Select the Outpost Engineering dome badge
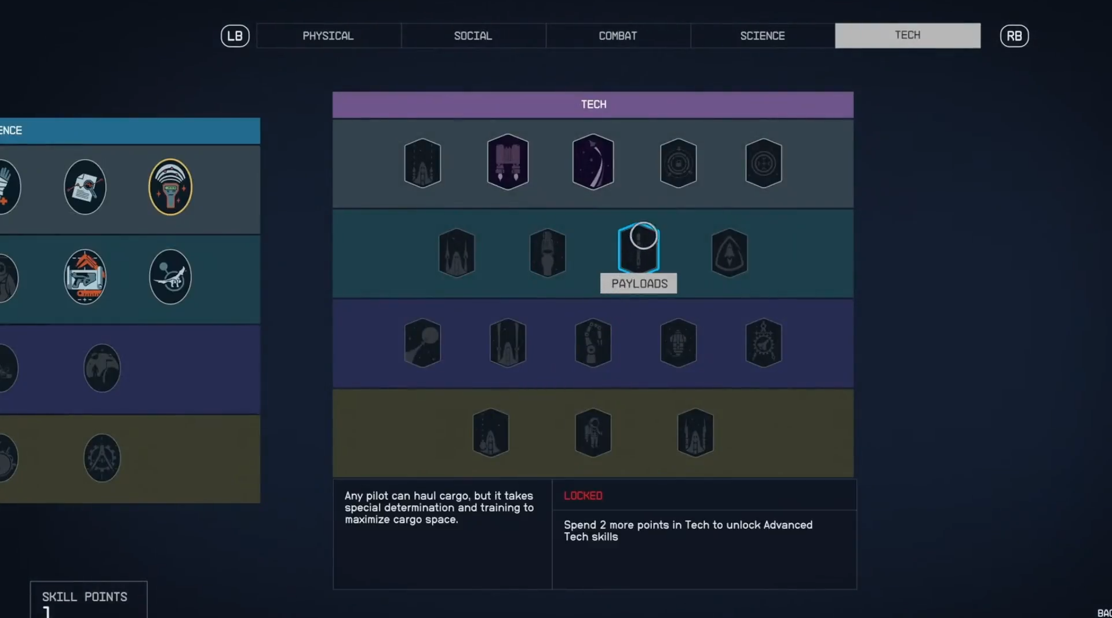 coord(102,368)
